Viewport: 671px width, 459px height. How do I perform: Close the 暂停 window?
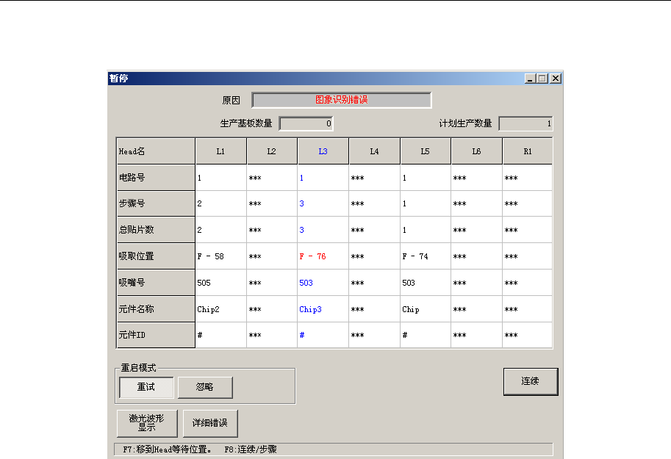(x=556, y=79)
